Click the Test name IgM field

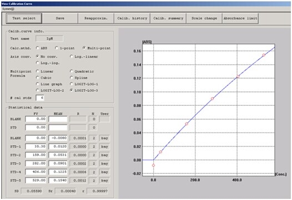click(x=49, y=39)
